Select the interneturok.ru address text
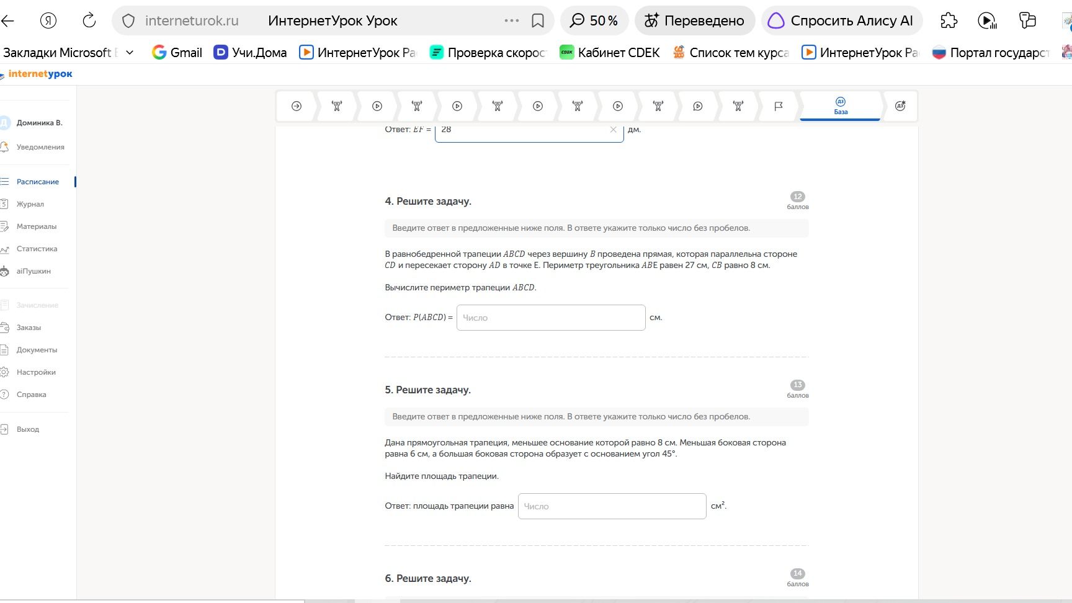 click(192, 20)
